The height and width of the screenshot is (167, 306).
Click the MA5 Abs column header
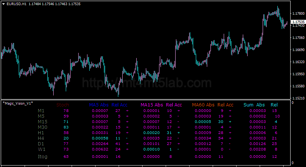[x=99, y=105]
